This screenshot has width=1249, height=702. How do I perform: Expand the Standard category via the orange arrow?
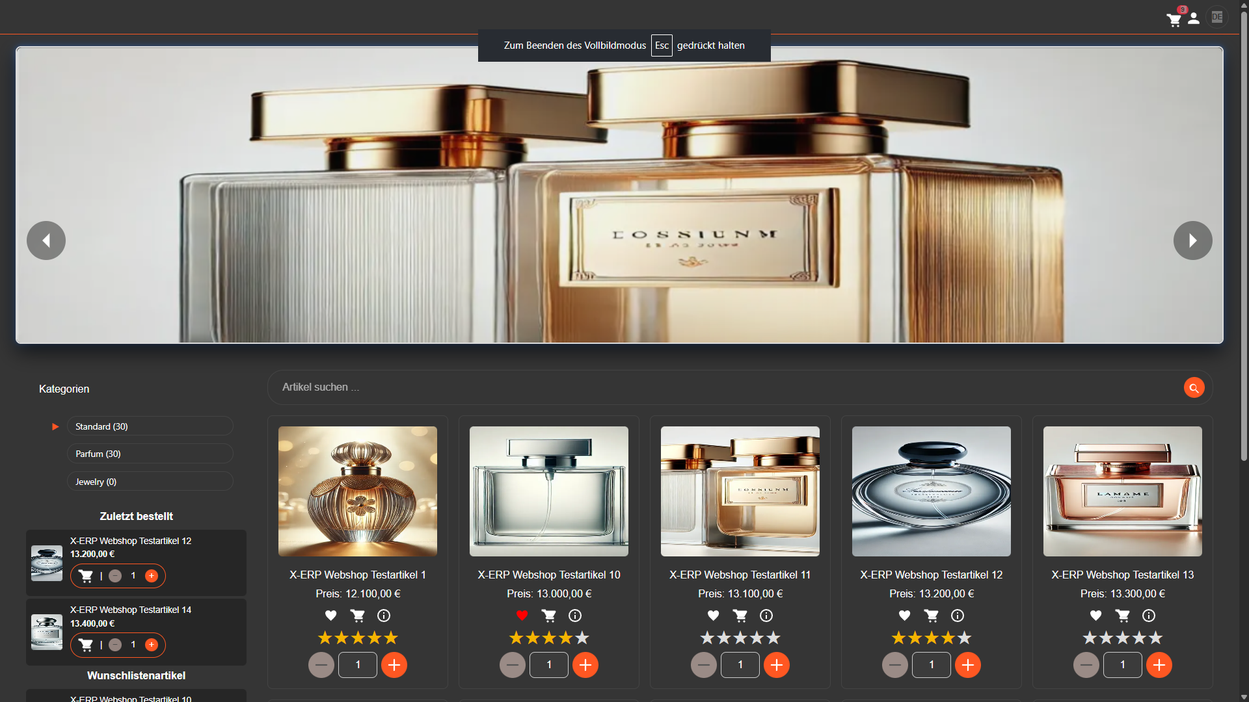point(55,426)
